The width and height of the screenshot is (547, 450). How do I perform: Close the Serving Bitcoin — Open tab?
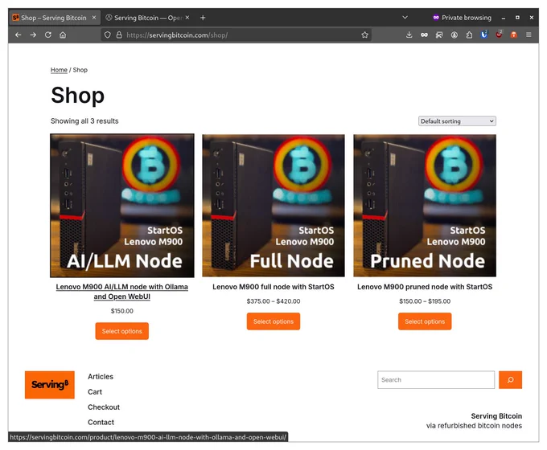point(187,18)
